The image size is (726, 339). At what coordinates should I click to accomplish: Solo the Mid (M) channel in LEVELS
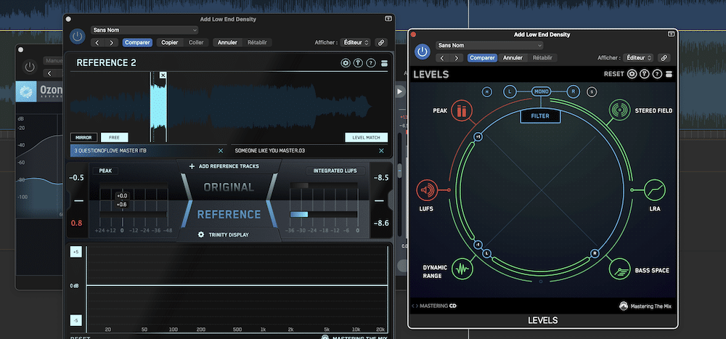tap(486, 91)
